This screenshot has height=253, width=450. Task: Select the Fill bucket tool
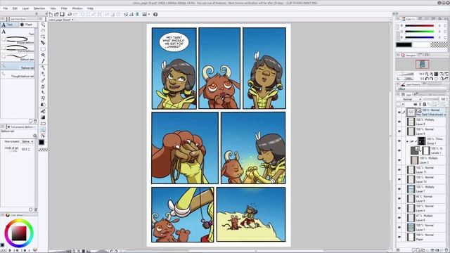pyautogui.click(x=43, y=111)
